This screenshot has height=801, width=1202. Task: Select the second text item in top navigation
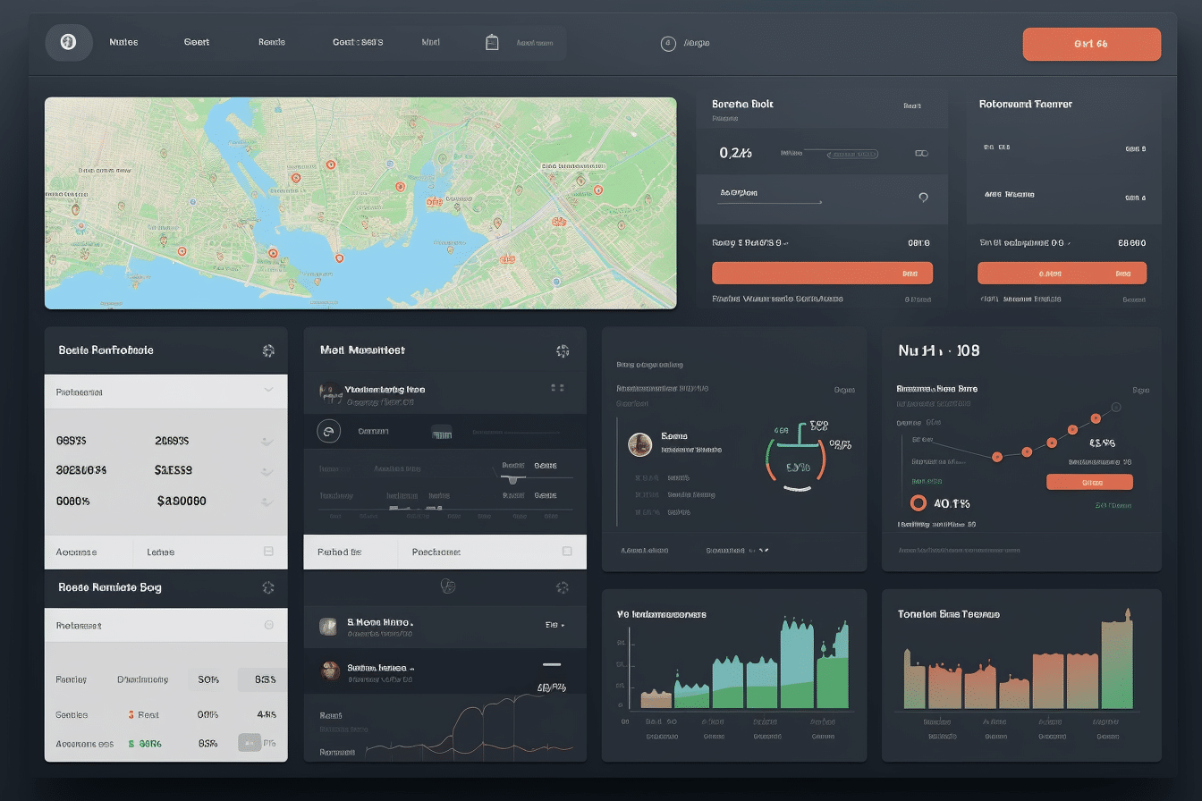tap(197, 42)
